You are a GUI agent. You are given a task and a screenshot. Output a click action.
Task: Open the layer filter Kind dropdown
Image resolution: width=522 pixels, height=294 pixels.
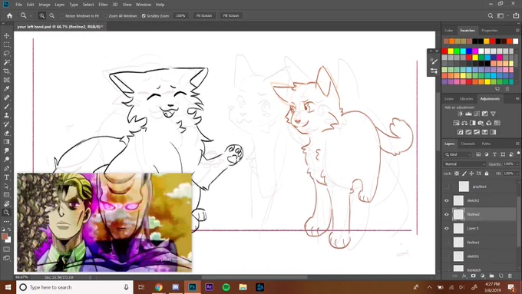[458, 154]
